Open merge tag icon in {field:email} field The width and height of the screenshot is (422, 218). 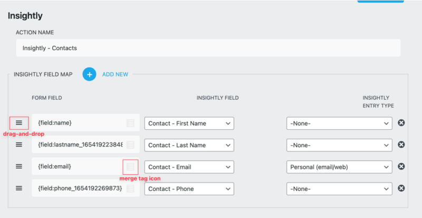pos(130,167)
